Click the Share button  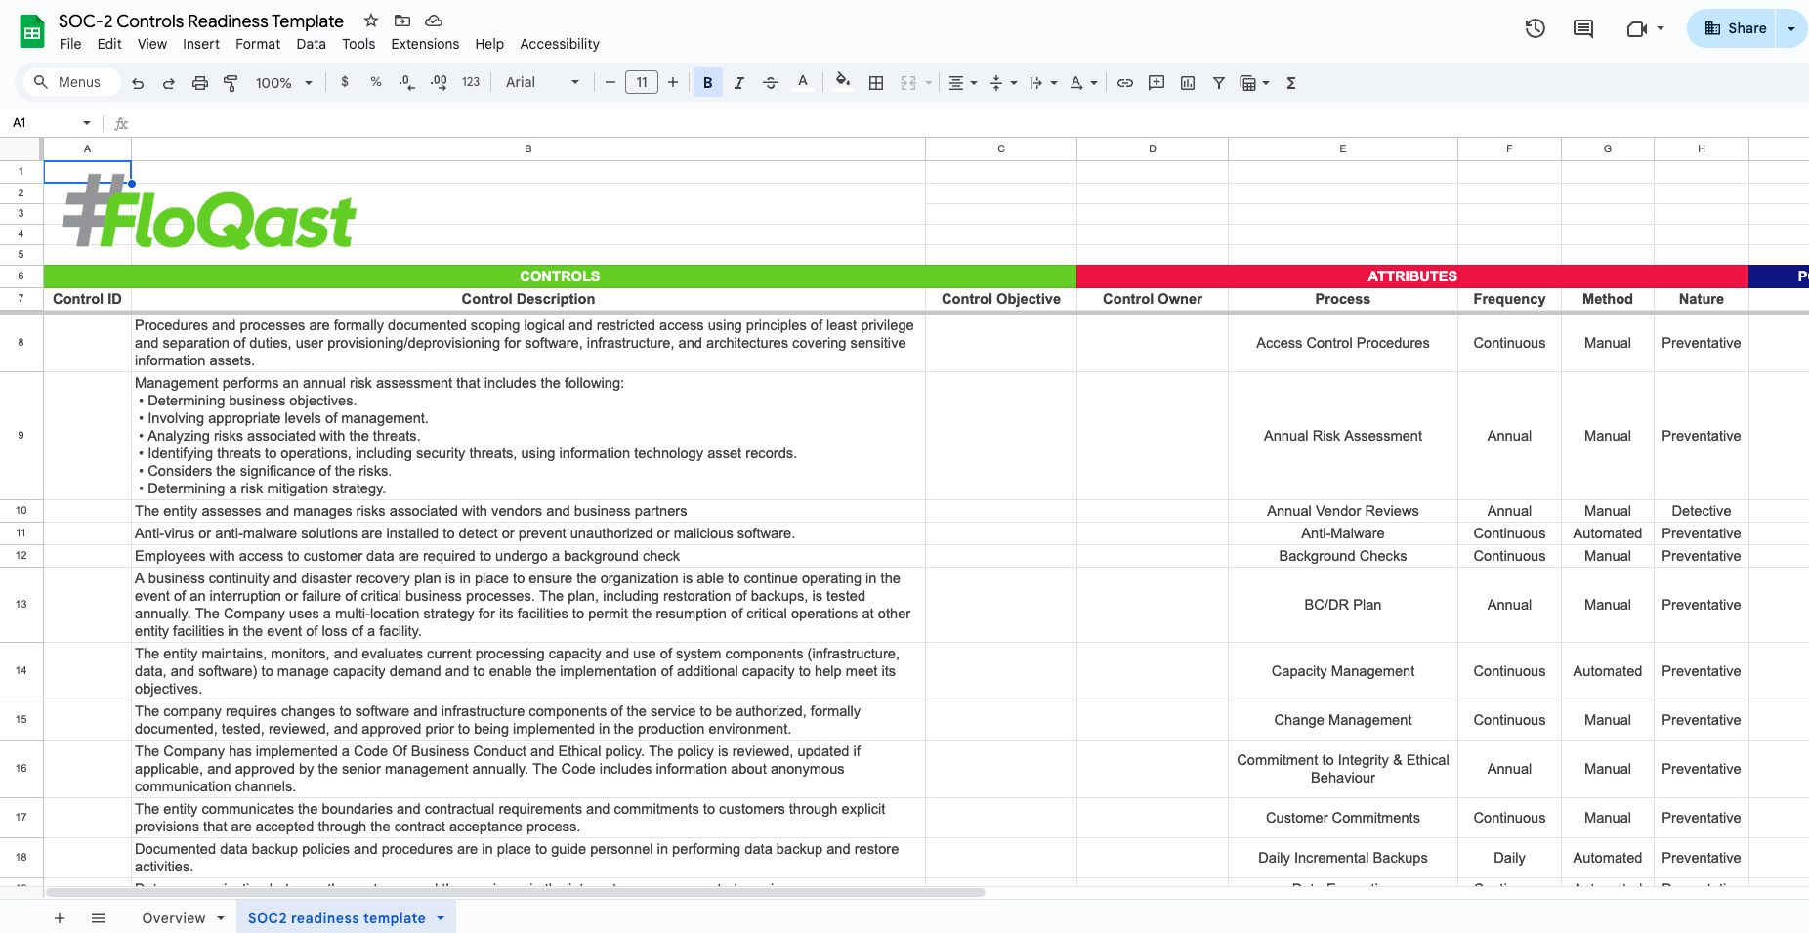(1737, 28)
